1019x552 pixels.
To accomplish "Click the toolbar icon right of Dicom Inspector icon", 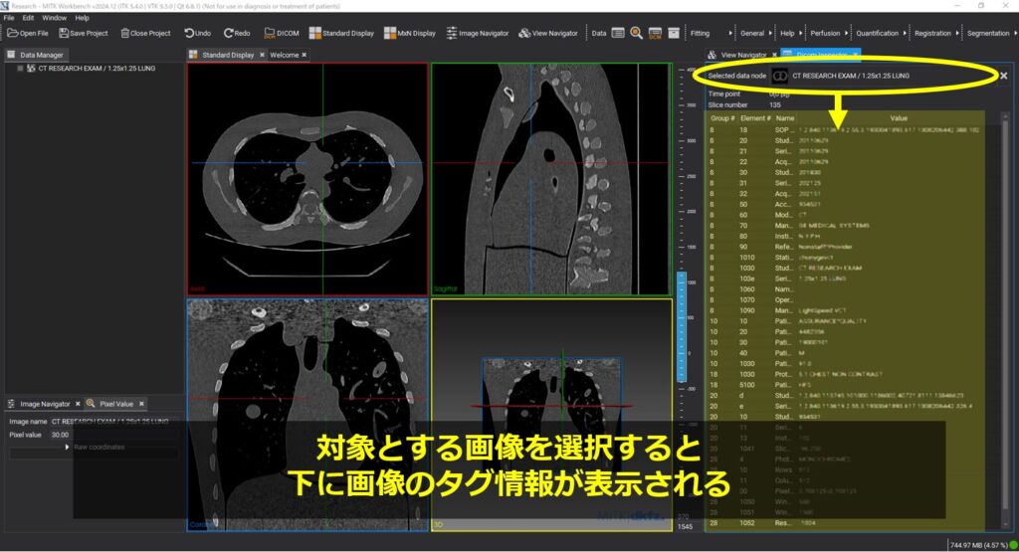I will coord(674,33).
